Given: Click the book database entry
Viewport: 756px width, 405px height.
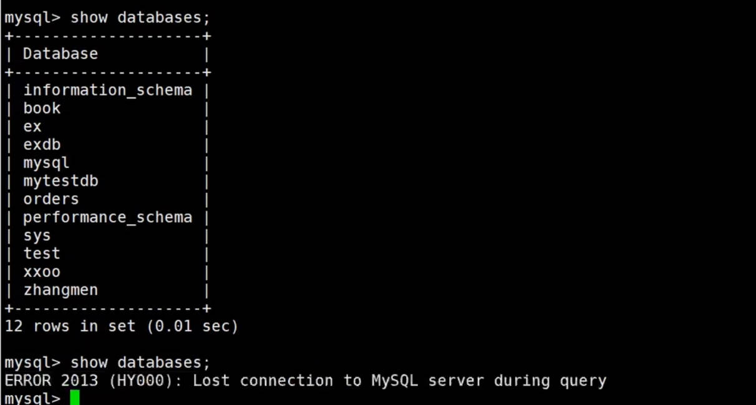Looking at the screenshot, I should [42, 109].
